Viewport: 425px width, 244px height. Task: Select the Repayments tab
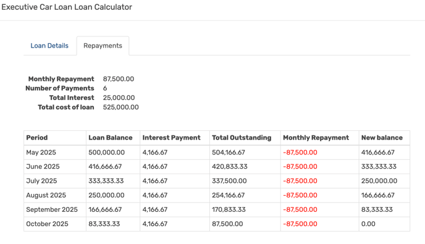click(103, 46)
